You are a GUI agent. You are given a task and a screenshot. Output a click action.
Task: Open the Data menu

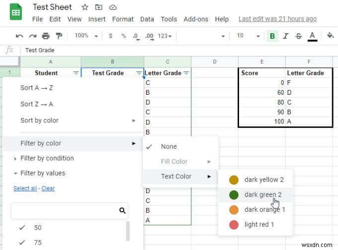click(x=147, y=19)
